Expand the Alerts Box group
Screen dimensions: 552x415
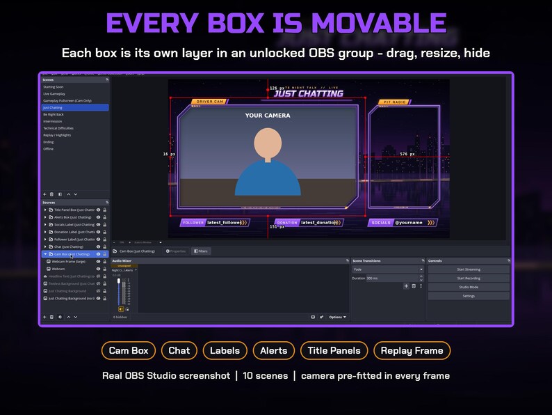coord(45,217)
